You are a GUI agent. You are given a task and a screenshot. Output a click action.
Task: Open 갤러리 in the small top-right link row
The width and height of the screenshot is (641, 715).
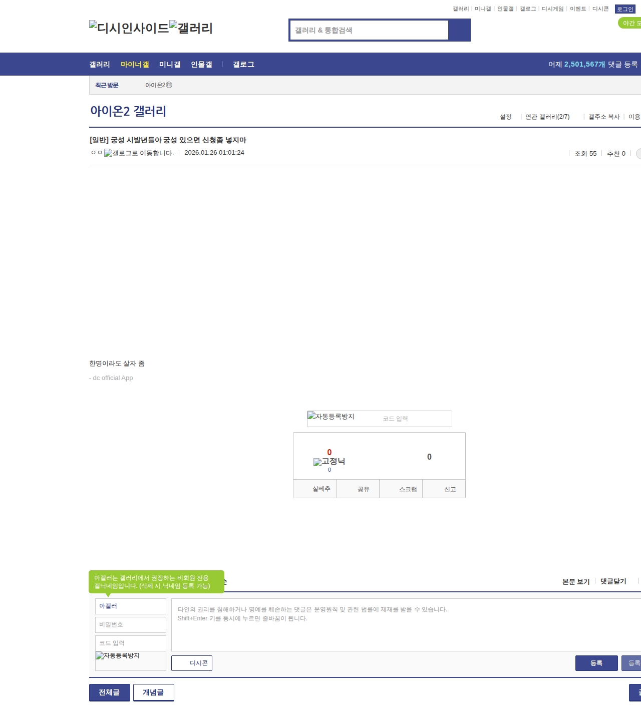461,9
